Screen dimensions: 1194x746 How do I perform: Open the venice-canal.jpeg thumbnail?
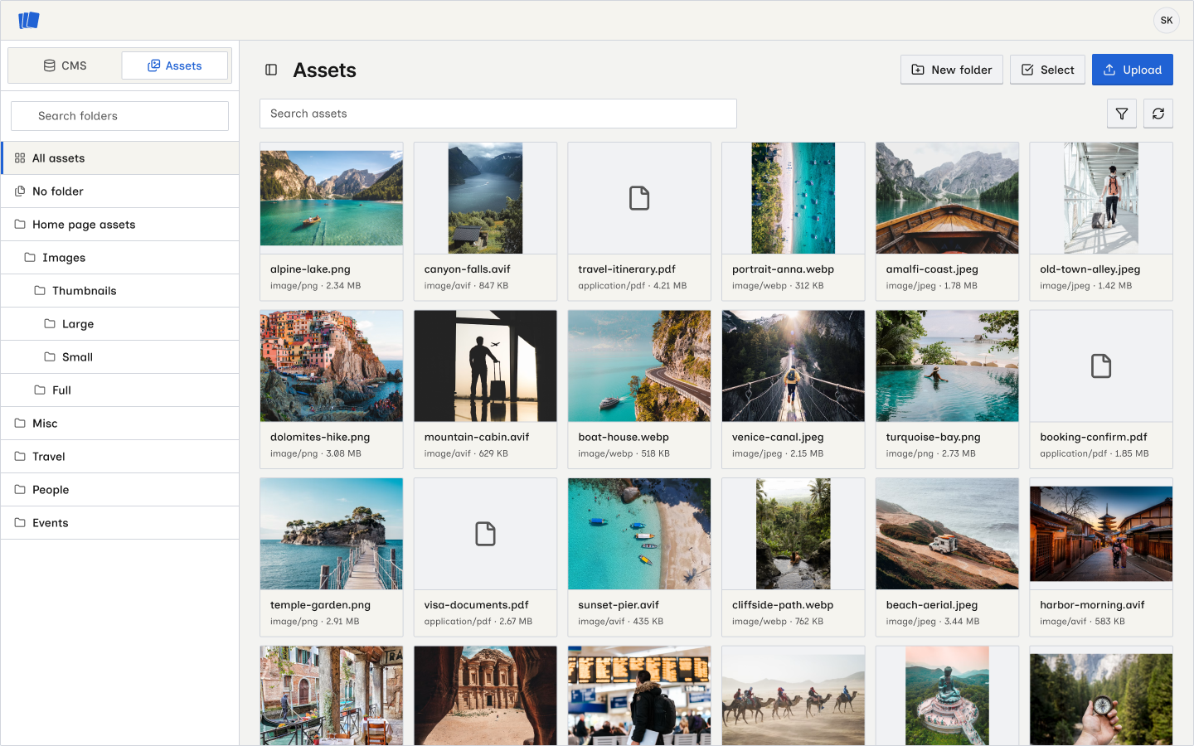(x=793, y=366)
